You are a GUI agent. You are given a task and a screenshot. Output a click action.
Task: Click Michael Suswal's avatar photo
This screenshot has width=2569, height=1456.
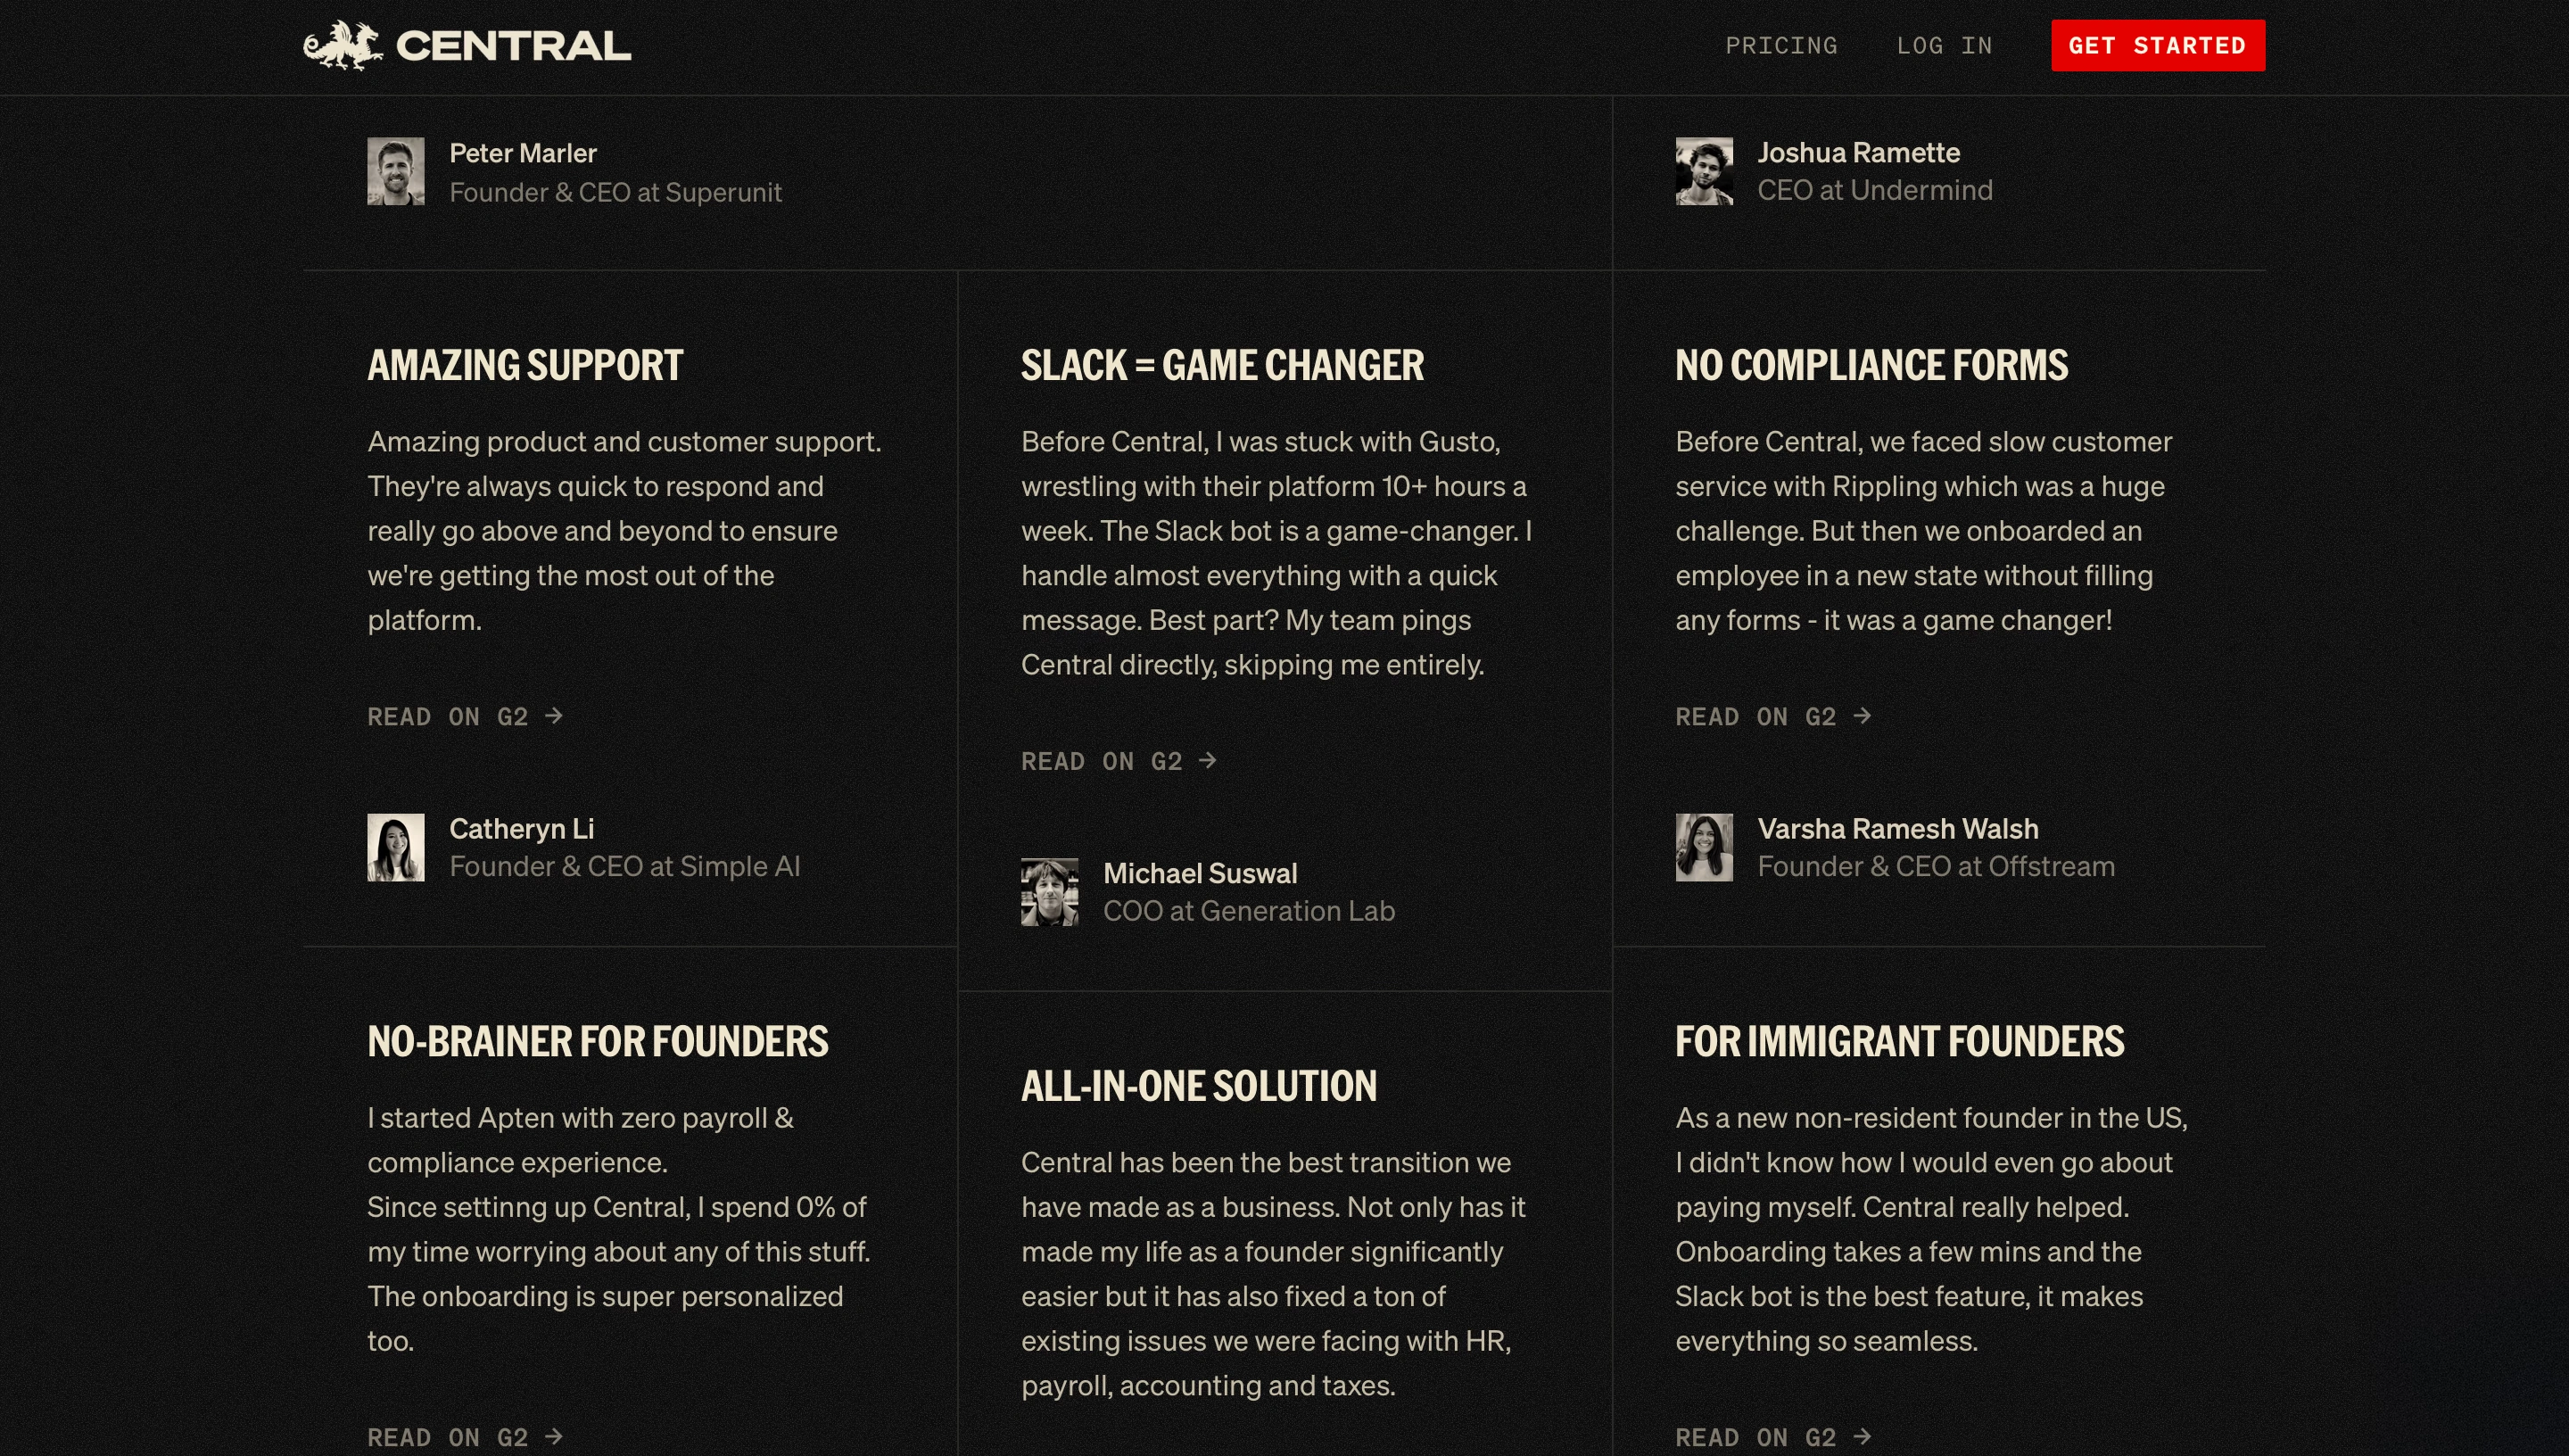pyautogui.click(x=1050, y=892)
